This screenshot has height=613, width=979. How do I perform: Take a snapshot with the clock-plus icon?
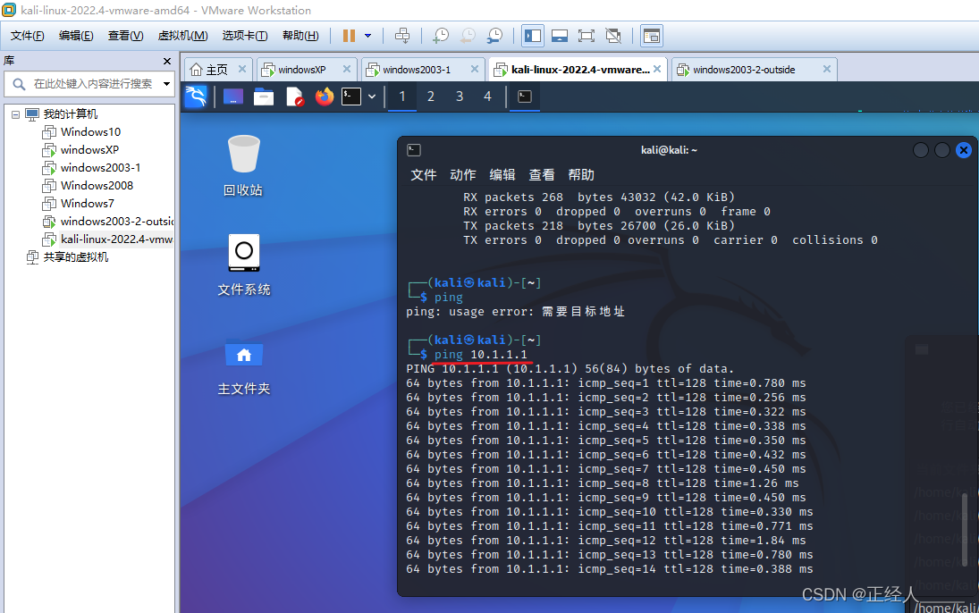coord(441,36)
